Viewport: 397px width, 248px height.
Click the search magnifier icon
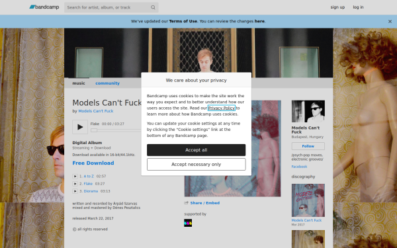[x=153, y=7]
